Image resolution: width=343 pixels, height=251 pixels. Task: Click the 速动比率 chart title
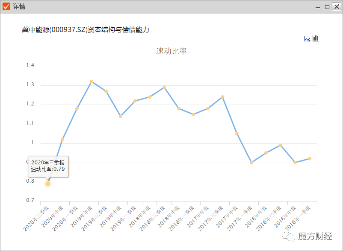pyautogui.click(x=171, y=51)
